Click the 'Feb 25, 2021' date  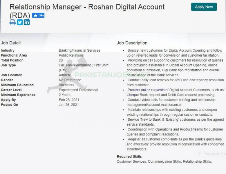[x=69, y=100]
